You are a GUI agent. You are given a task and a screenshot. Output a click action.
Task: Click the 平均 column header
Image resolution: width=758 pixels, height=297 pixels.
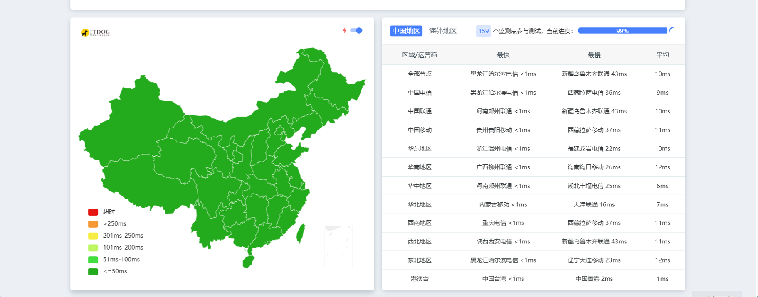click(x=662, y=55)
